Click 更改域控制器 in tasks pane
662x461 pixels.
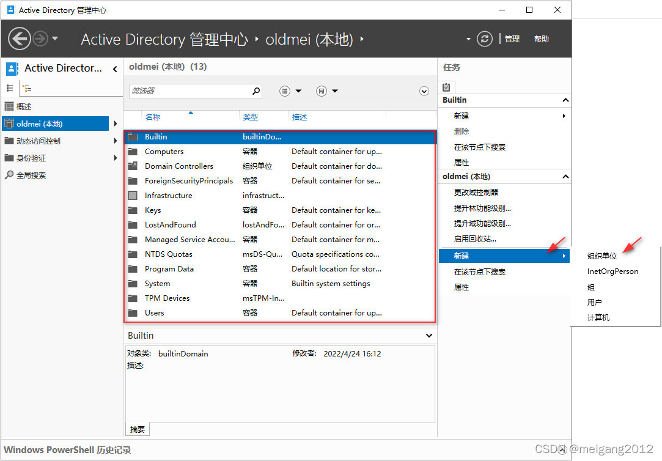click(476, 193)
